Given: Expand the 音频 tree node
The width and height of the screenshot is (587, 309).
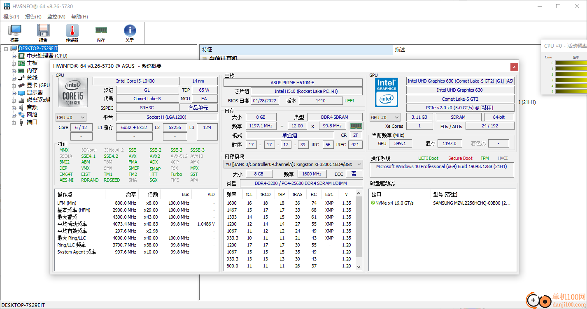Looking at the screenshot, I should [x=14, y=108].
